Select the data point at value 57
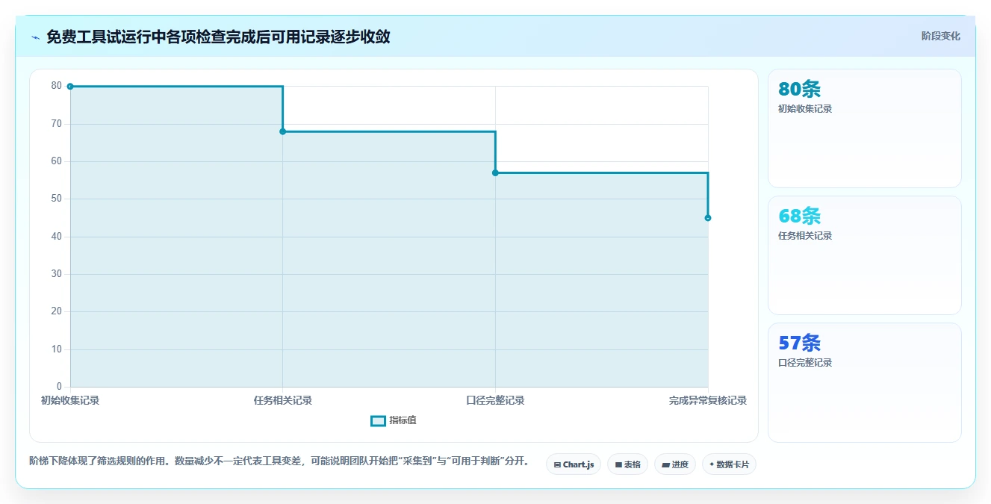Screen dimensions: 991x504 (x=495, y=172)
